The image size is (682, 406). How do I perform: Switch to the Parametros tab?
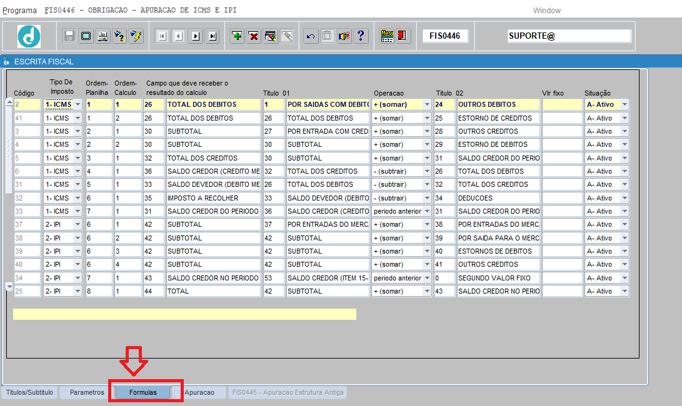(87, 392)
